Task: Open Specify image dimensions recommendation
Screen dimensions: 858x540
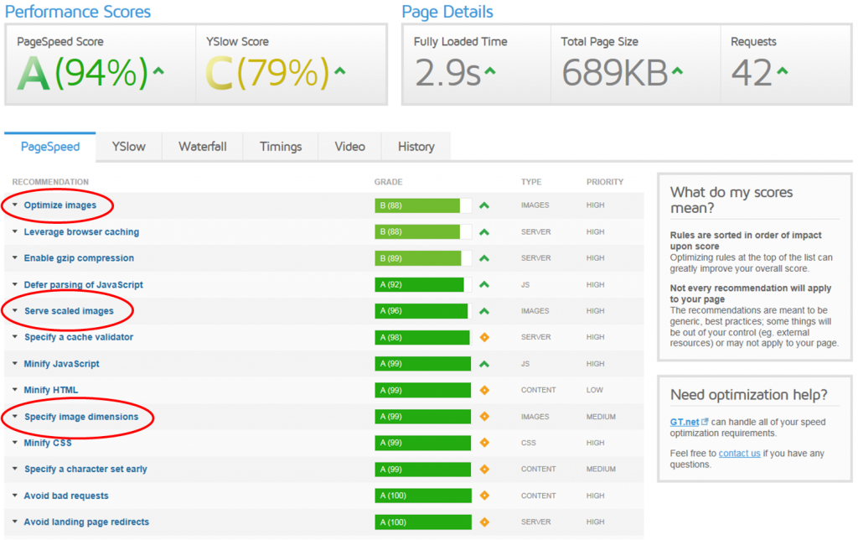Action: pyautogui.click(x=81, y=417)
